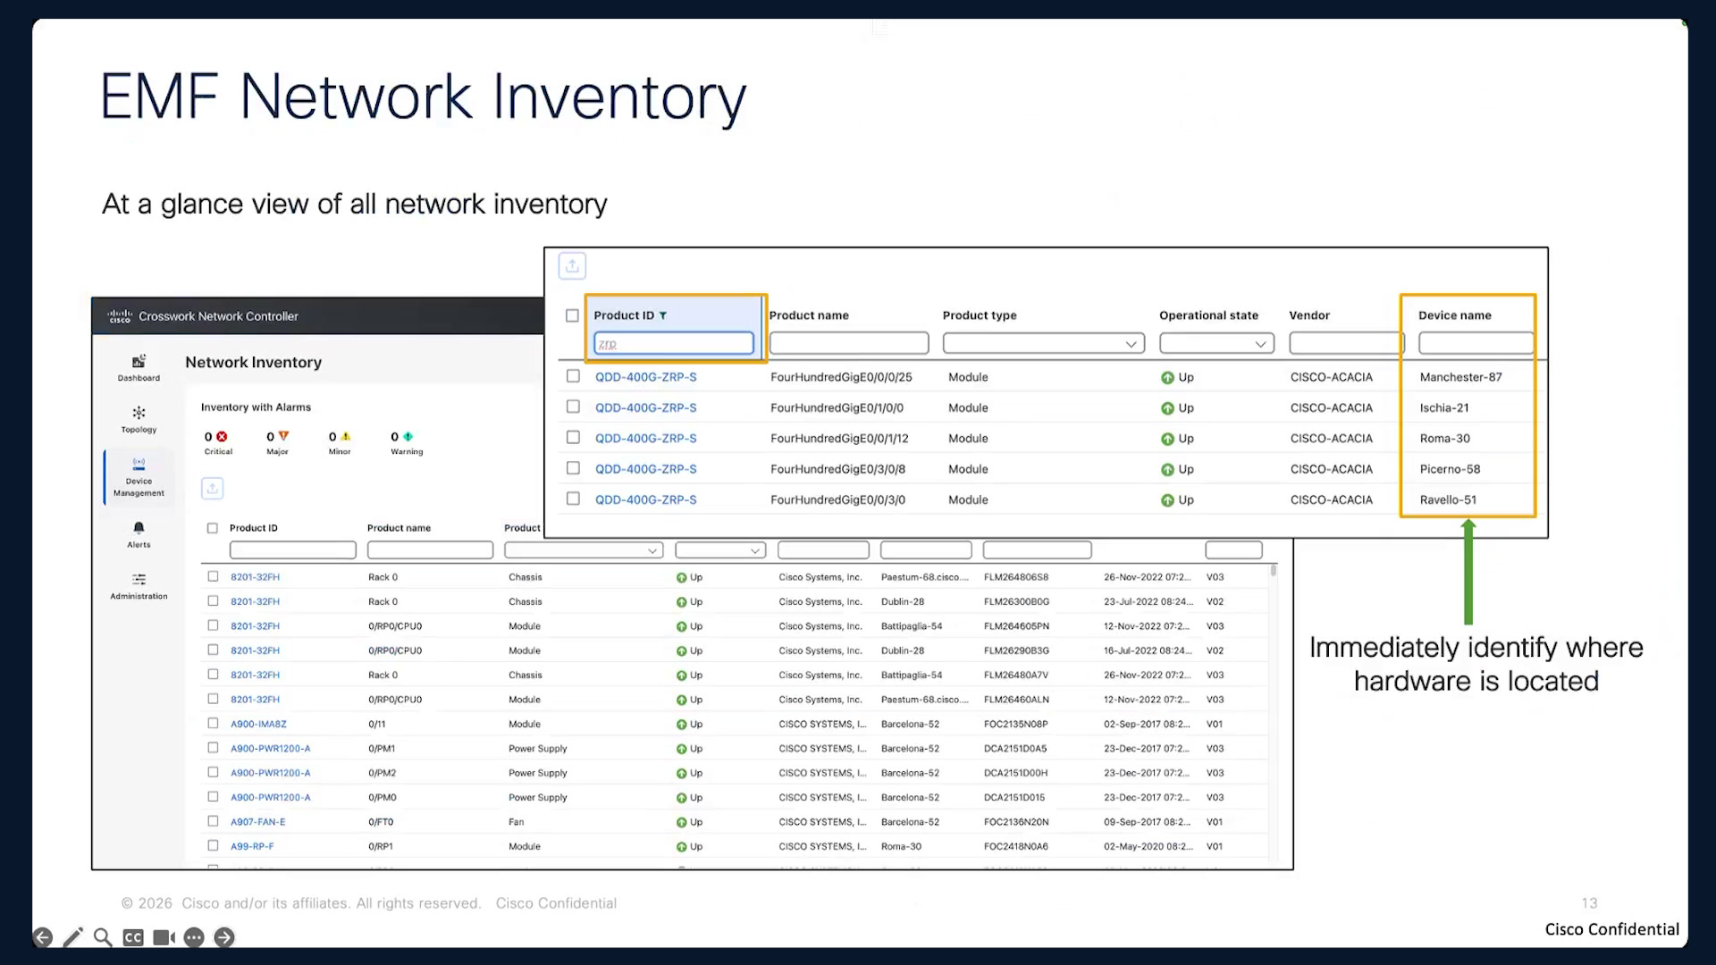The image size is (1716, 965).
Task: Click Major alarms orange icon
Action: click(x=283, y=436)
